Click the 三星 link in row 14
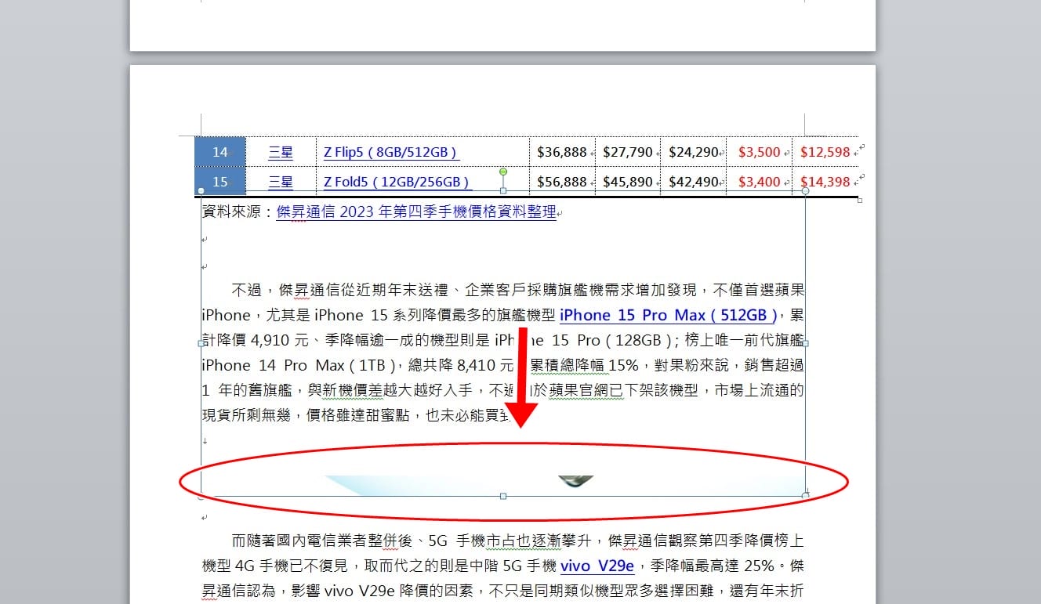This screenshot has width=1041, height=604. point(281,152)
